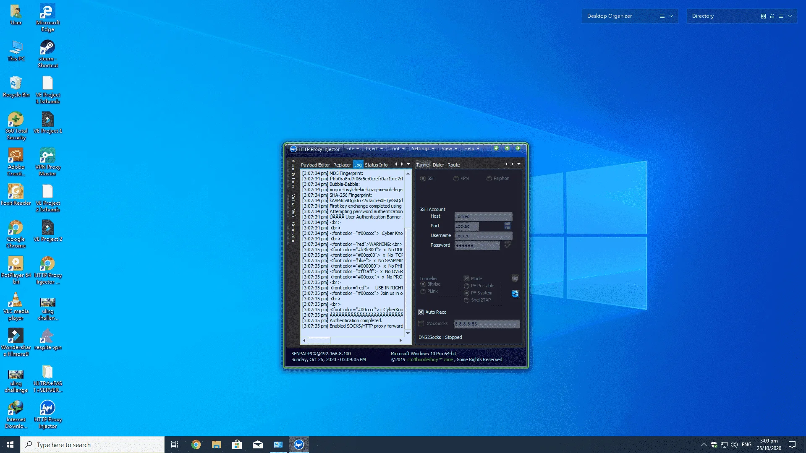Switch to the Replacer tab
Viewport: 806px width, 453px height.
[342, 165]
